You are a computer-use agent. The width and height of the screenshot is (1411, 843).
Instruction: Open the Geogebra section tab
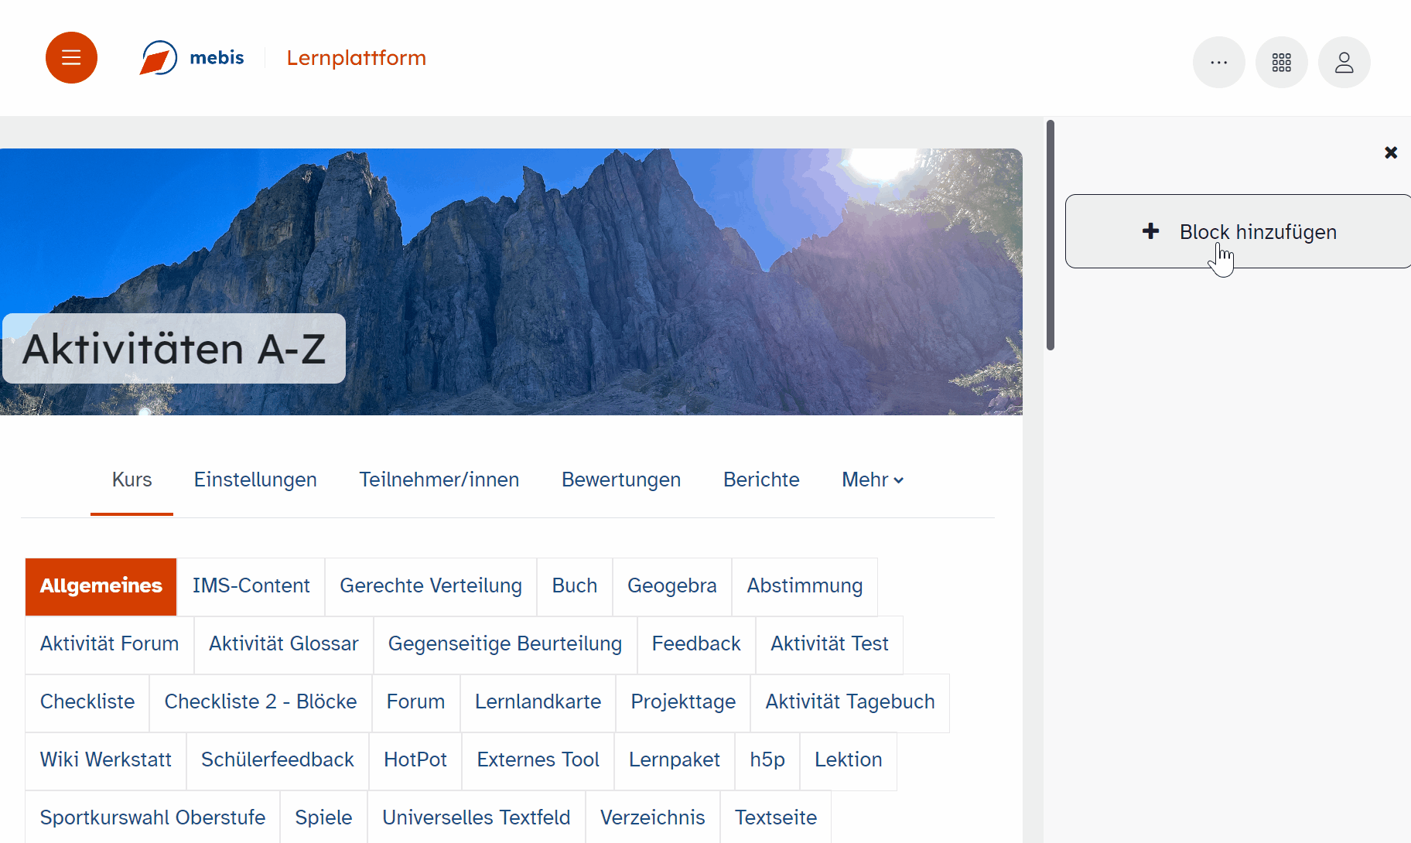(671, 586)
